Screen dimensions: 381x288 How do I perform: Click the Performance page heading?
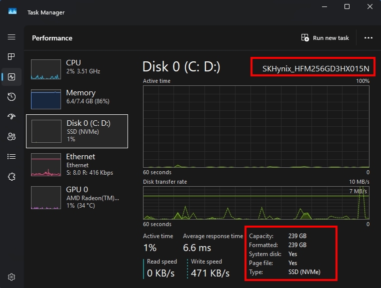pyautogui.click(x=52, y=38)
